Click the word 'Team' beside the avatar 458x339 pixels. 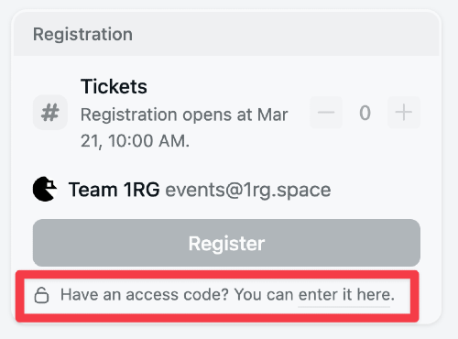pos(93,190)
